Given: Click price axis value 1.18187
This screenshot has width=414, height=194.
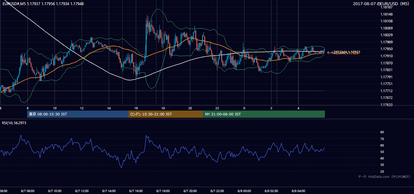Looking at the screenshot, I should pyautogui.click(x=386, y=7).
